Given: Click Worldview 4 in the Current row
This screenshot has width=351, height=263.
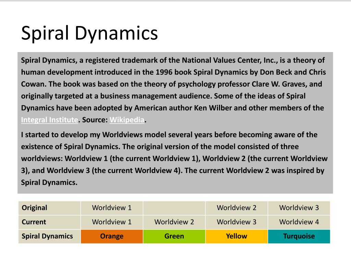Looking at the screenshot, I should tap(299, 222).
